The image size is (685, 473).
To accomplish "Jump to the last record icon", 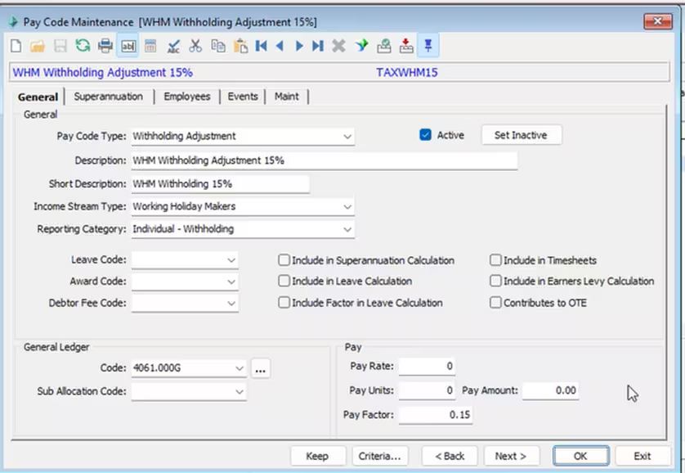I will click(x=318, y=46).
